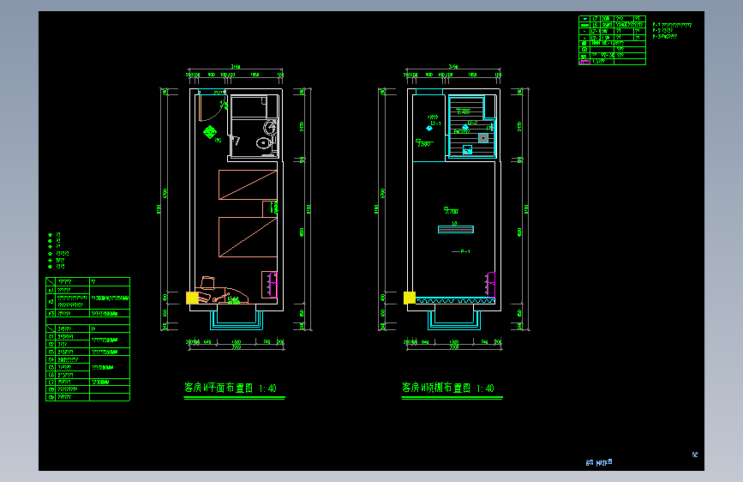Viewport: 743px width, 482px height.
Task: Click the P-1 label in ceiling plan
Action: [x=465, y=251]
